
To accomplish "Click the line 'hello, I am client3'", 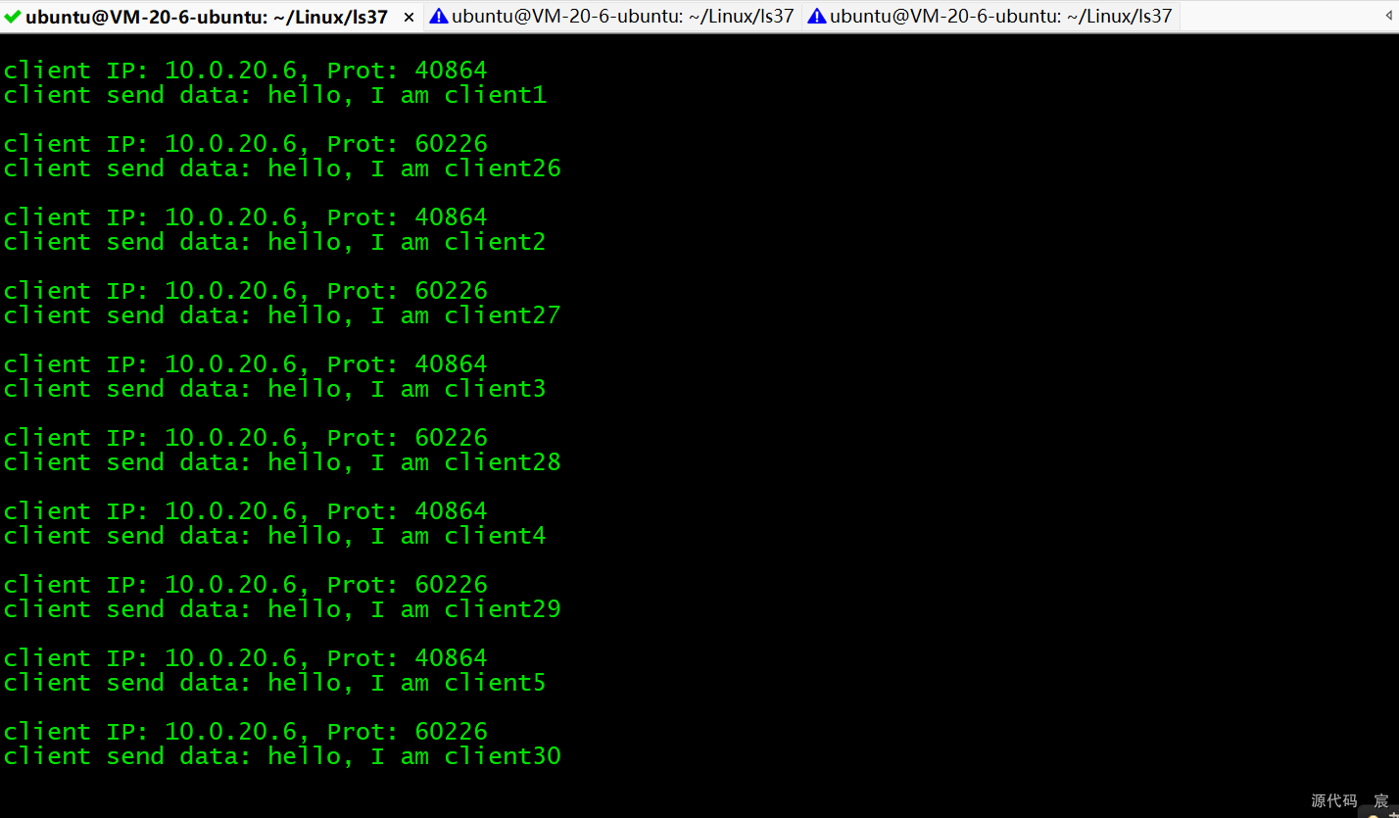I will (274, 389).
